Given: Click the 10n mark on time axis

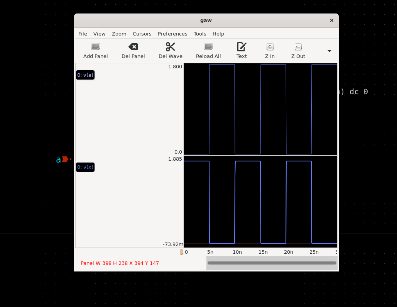Looking at the screenshot, I should 237,252.
